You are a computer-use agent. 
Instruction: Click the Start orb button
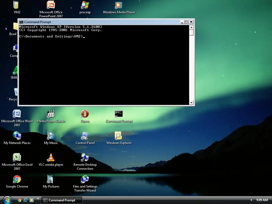(7, 200)
